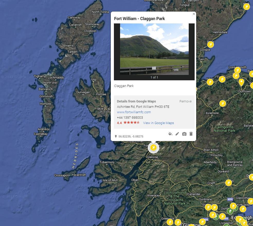Open the paint bucket style editor
The height and width of the screenshot is (226, 253).
click(x=170, y=134)
